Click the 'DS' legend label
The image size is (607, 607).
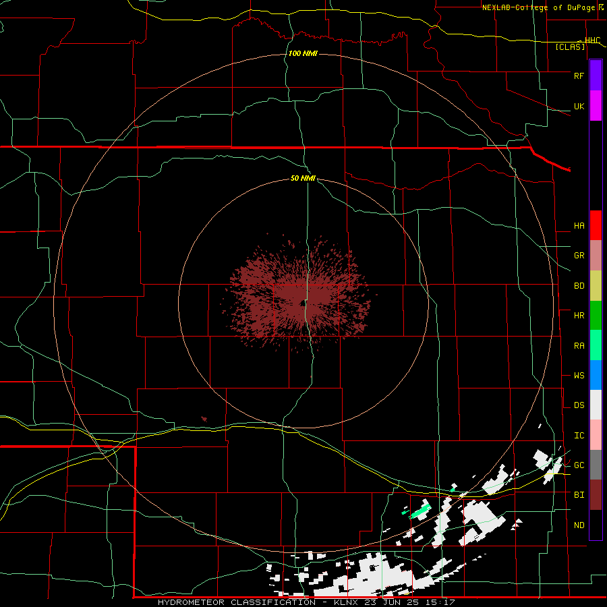point(579,405)
